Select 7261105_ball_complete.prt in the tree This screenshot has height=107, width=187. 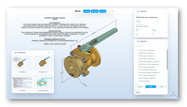[146, 53]
